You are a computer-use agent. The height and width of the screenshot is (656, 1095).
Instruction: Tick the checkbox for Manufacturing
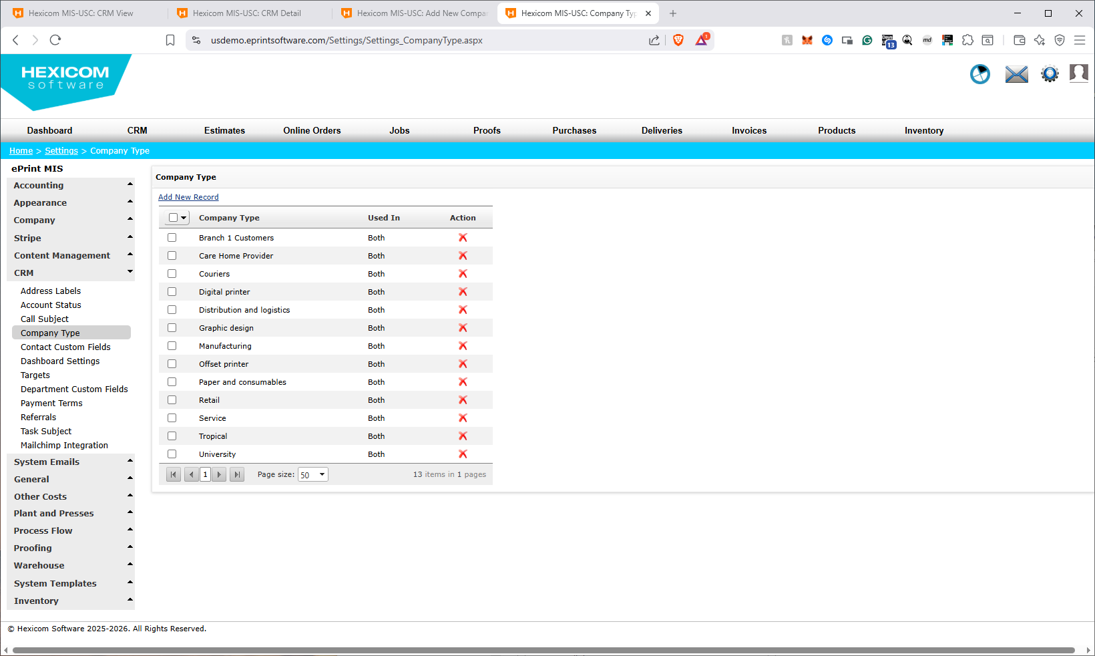pos(172,346)
